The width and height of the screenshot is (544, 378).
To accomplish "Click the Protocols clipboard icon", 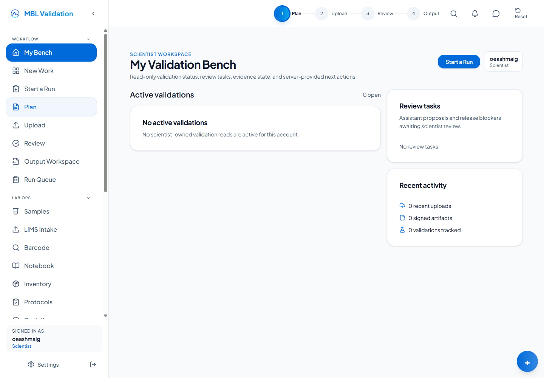I will [x=16, y=302].
